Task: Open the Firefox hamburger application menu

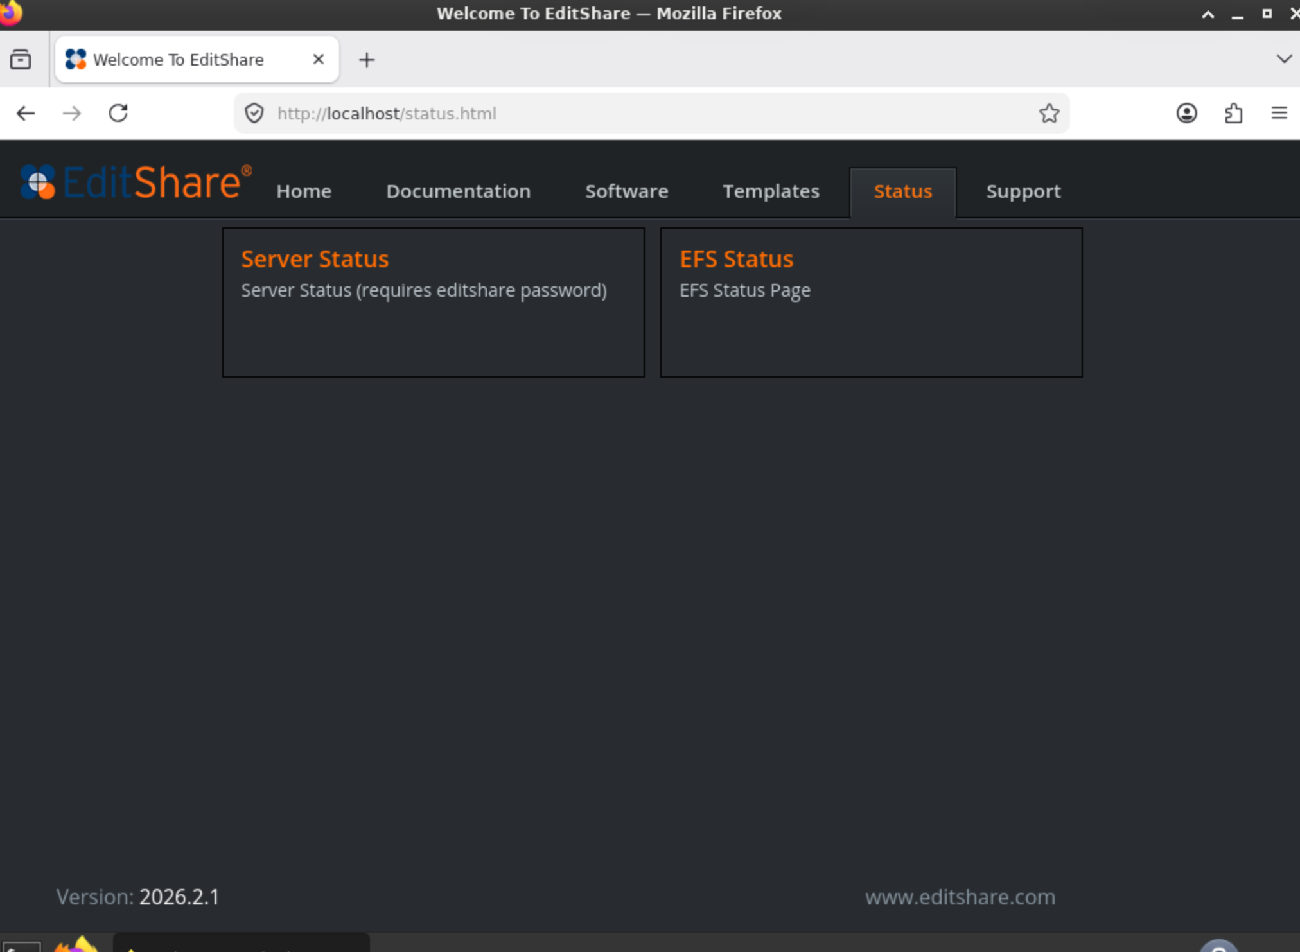Action: coord(1279,114)
